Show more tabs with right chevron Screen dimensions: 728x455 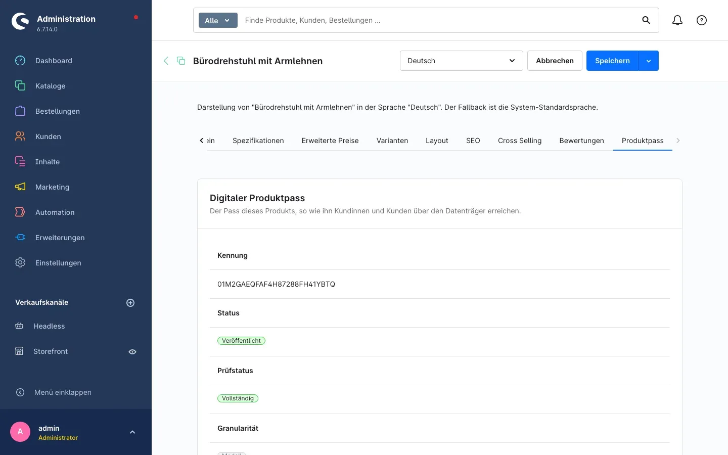pos(678,141)
